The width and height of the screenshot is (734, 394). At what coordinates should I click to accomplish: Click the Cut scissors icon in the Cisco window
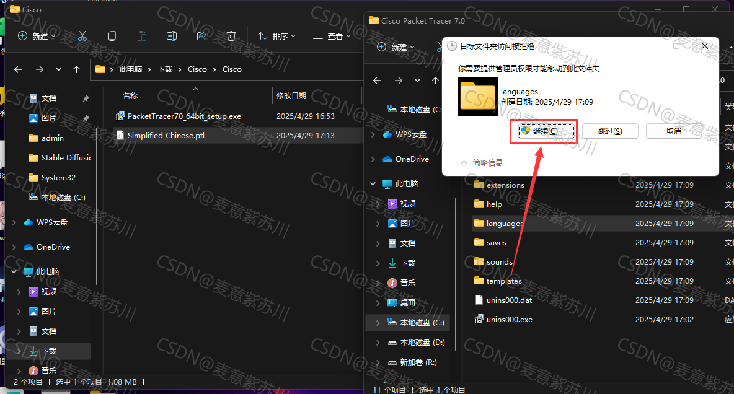(82, 36)
